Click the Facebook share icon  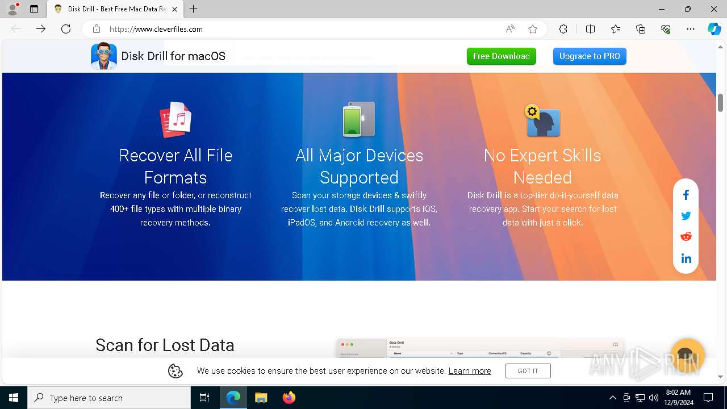click(686, 195)
